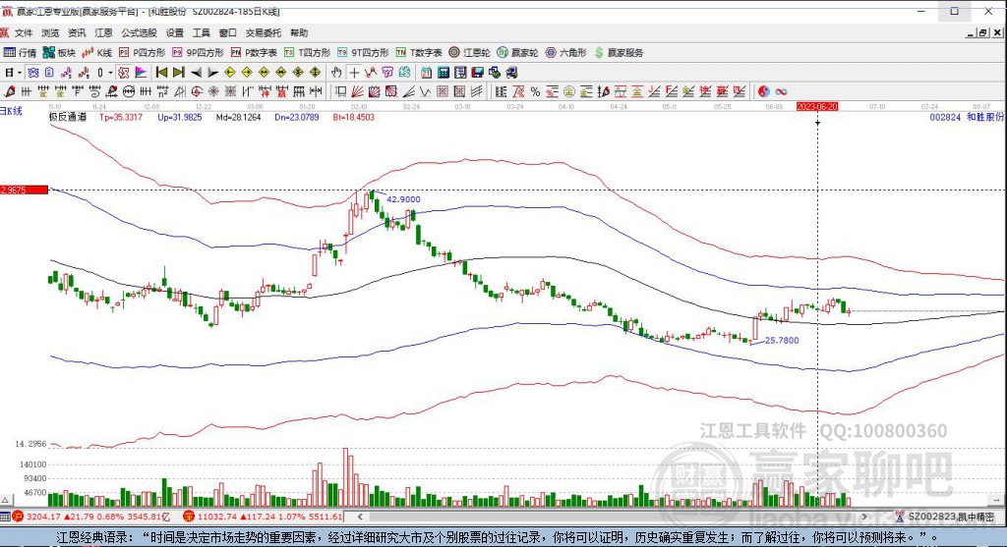The image size is (1007, 547).
Task: Switch to the 行情 quotes view
Action: click(20, 53)
